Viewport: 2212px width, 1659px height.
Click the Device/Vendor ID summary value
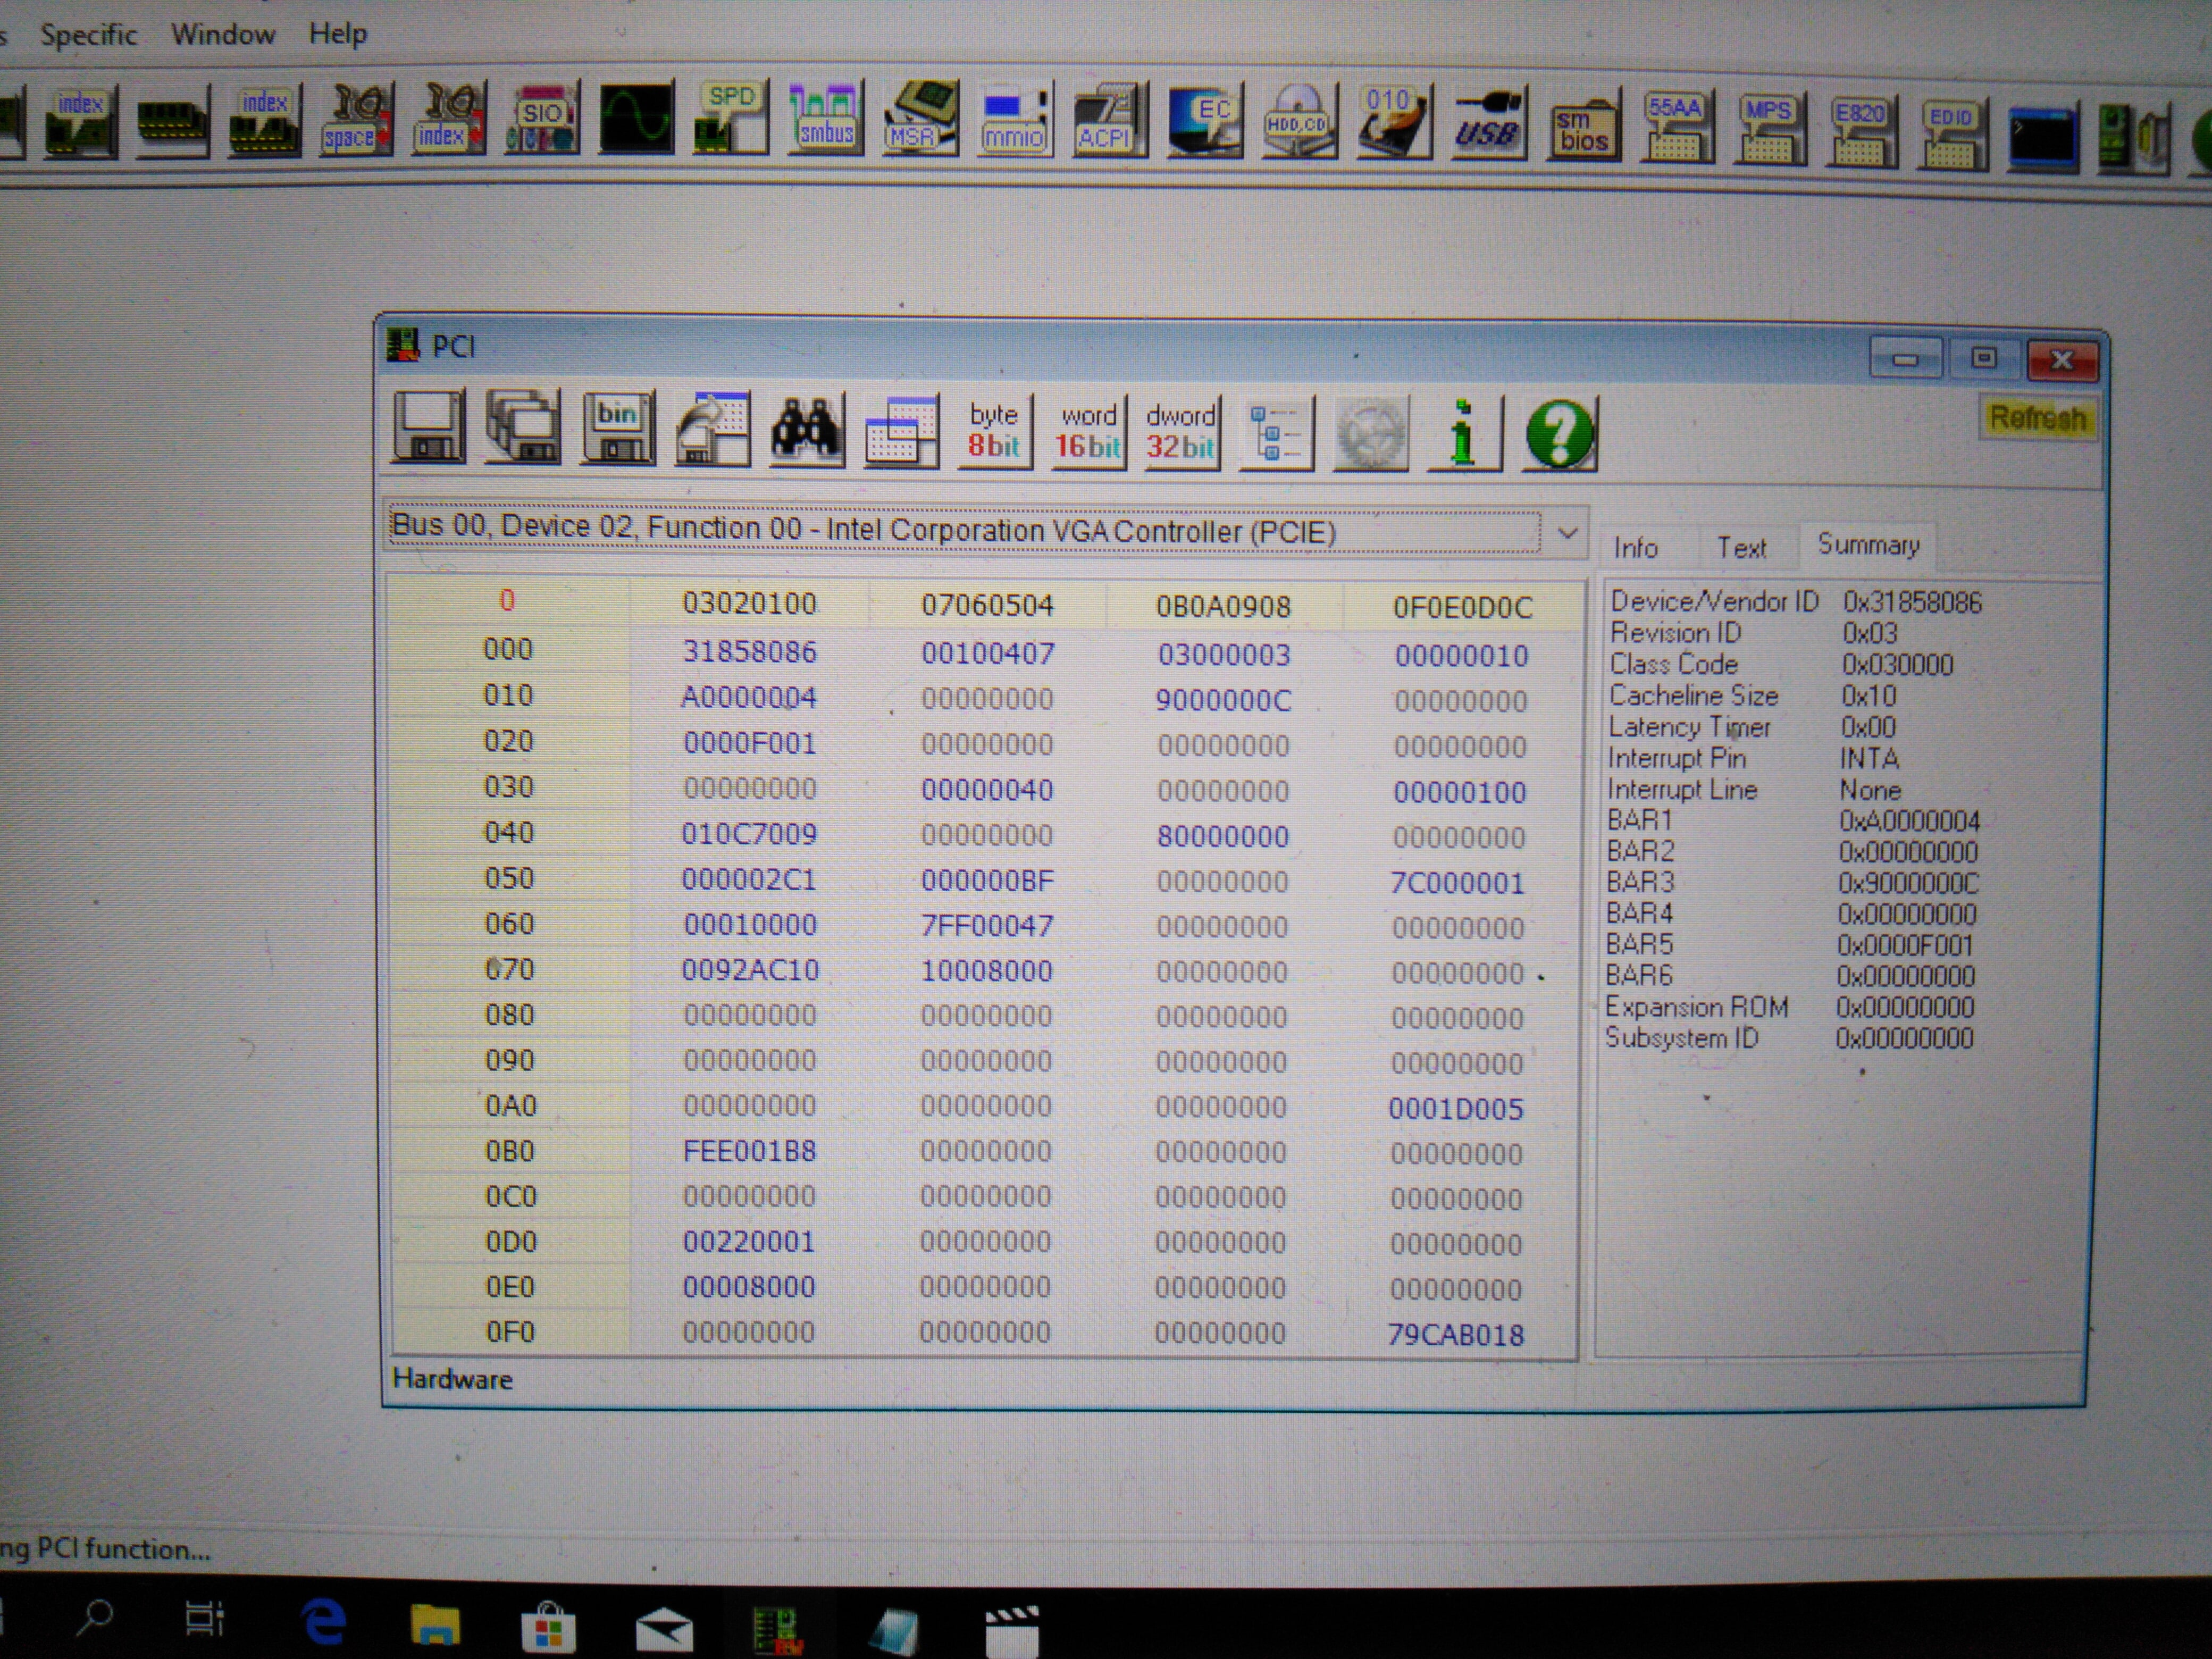point(1911,603)
